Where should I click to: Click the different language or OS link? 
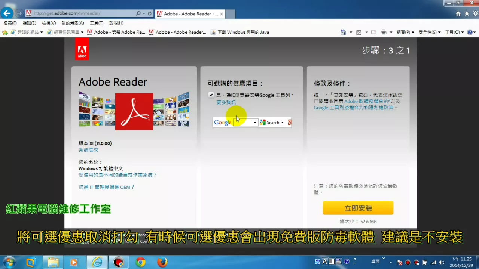click(118, 175)
